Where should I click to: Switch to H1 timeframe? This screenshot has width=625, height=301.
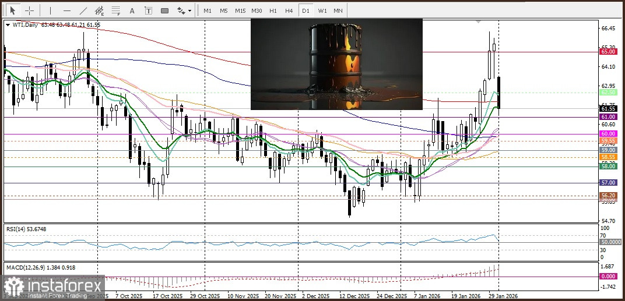(273, 10)
